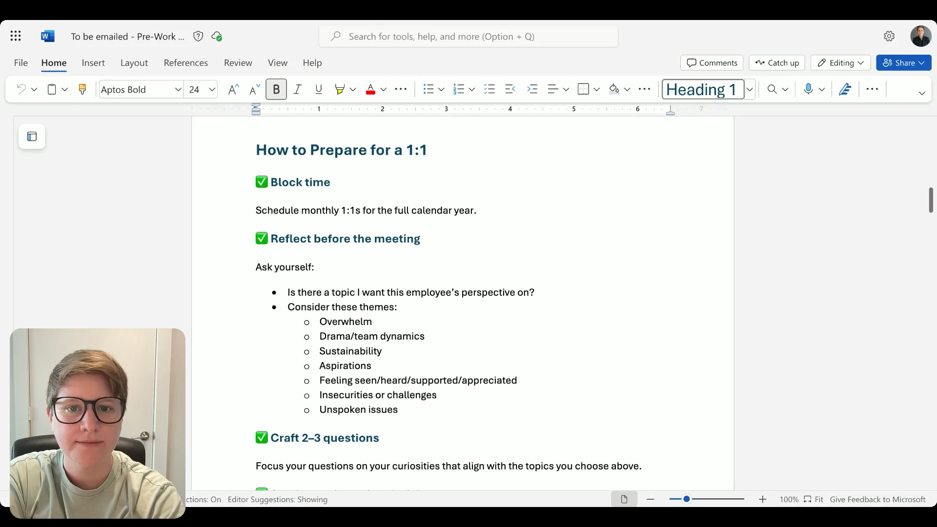Screen dimensions: 937x527
Task: Open the numbering library dropdown arrow
Action: coord(472,89)
